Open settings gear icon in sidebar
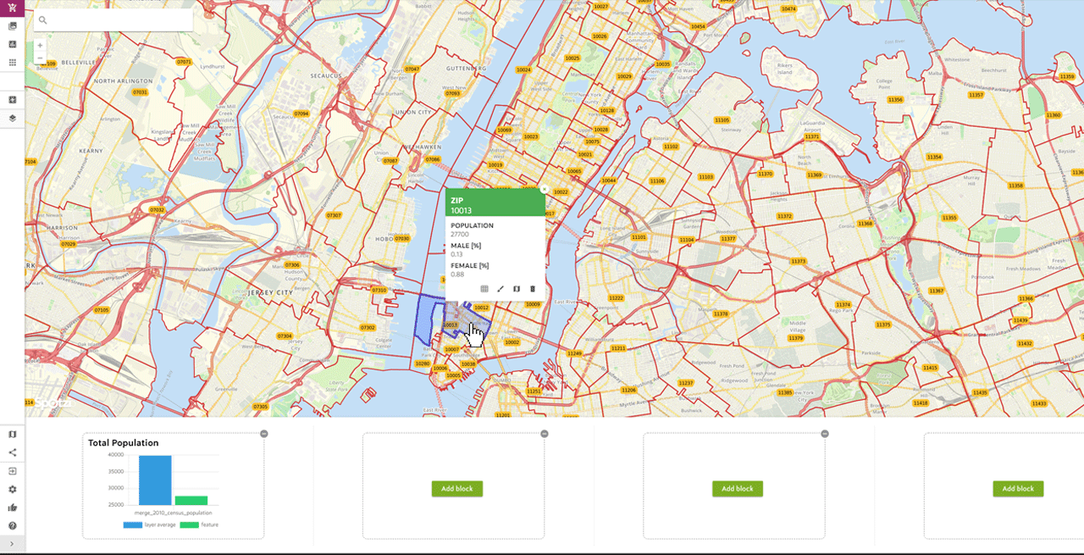The width and height of the screenshot is (1084, 555). click(x=13, y=490)
